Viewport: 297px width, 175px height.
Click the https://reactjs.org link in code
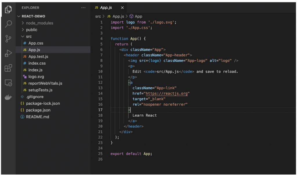pos(166,94)
